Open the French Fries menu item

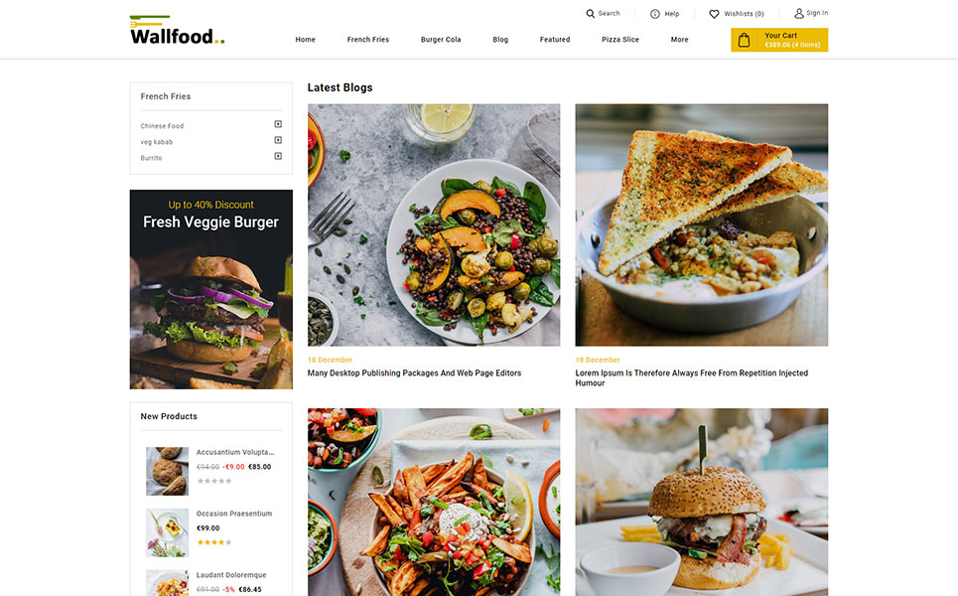pos(367,39)
